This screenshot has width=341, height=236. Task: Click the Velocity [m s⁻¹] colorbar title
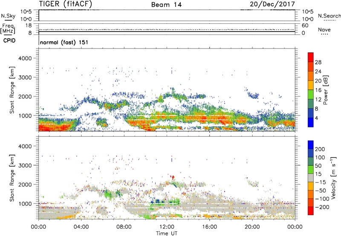click(x=333, y=178)
